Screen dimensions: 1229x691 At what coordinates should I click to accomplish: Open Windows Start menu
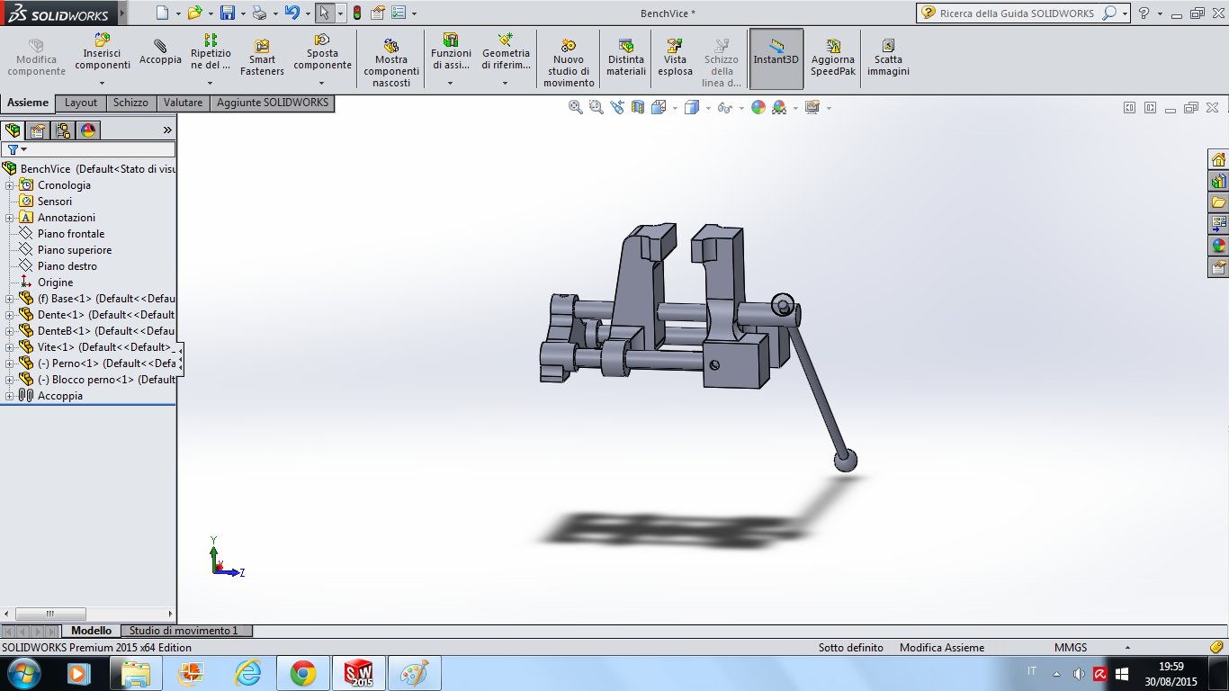(x=23, y=673)
